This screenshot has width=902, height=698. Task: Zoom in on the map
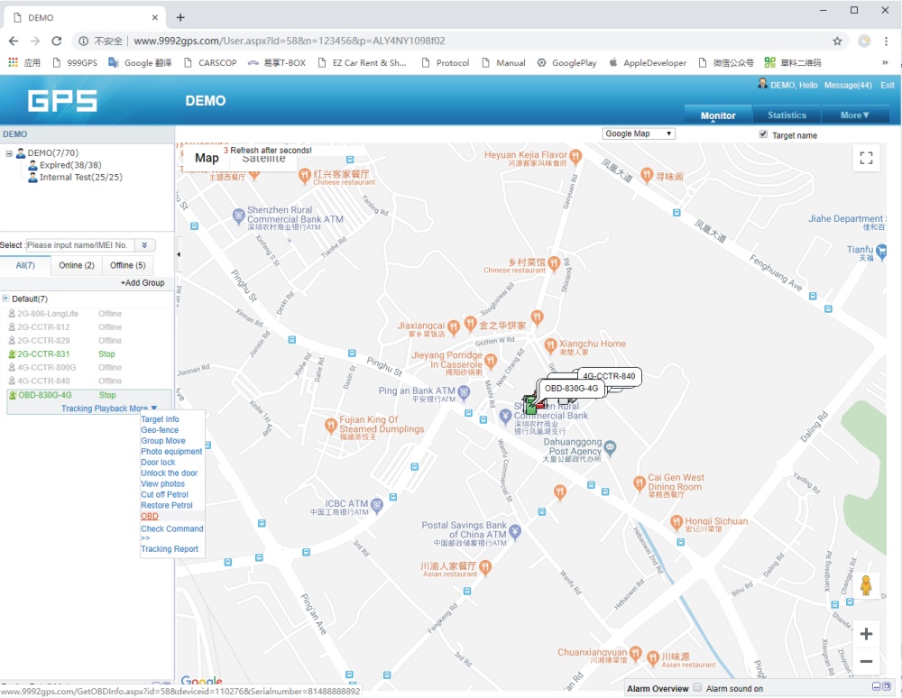tap(866, 634)
